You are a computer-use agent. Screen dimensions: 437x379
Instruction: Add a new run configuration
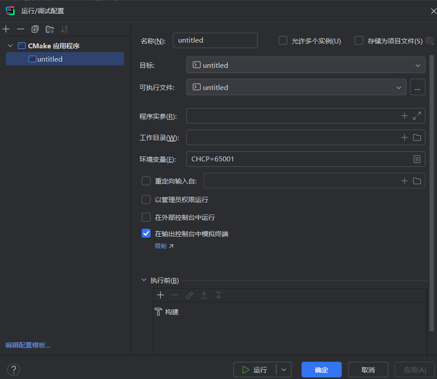6,29
